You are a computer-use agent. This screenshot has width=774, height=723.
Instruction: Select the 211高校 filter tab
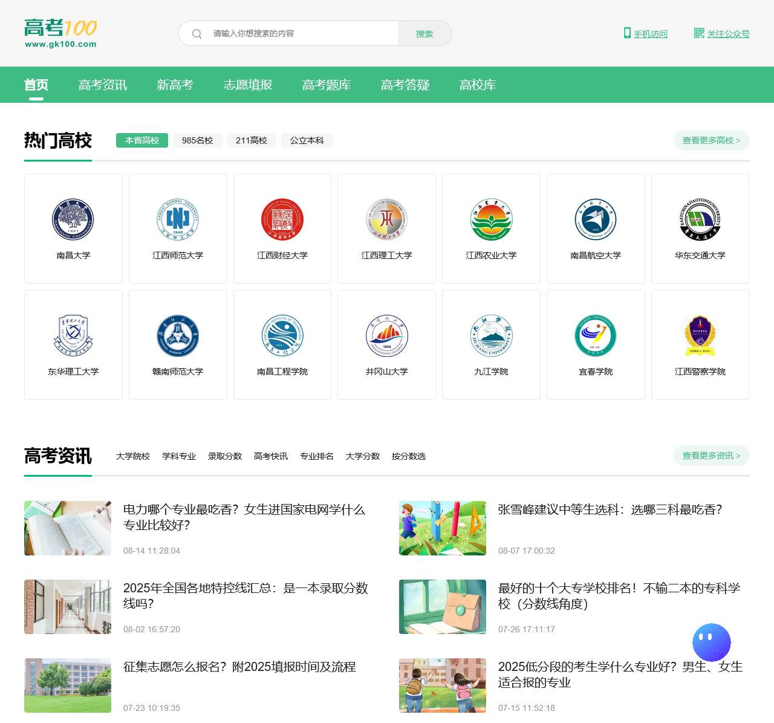[x=252, y=140]
